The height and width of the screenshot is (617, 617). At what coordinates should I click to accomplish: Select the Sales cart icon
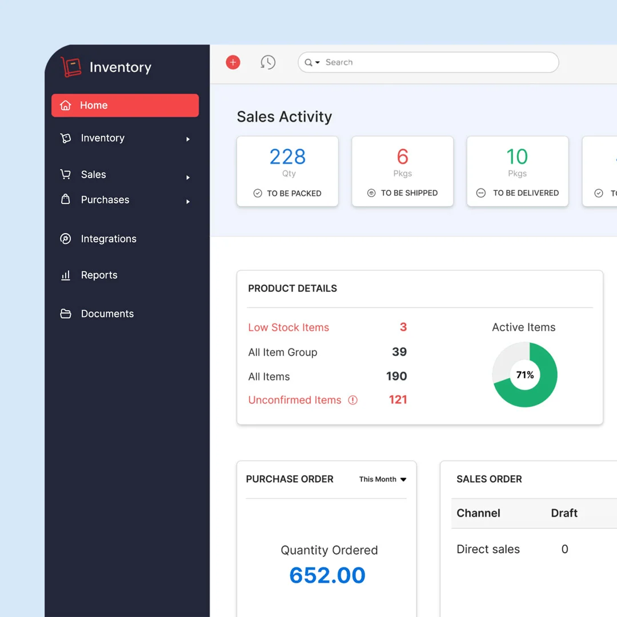pos(65,174)
